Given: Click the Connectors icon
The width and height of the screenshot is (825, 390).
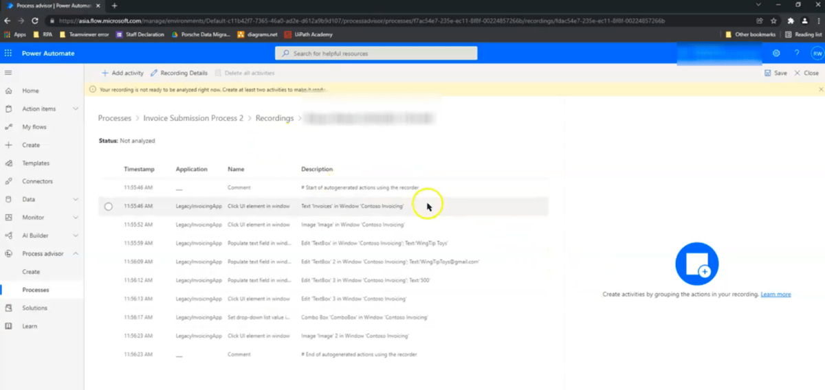Looking at the screenshot, I should point(8,181).
